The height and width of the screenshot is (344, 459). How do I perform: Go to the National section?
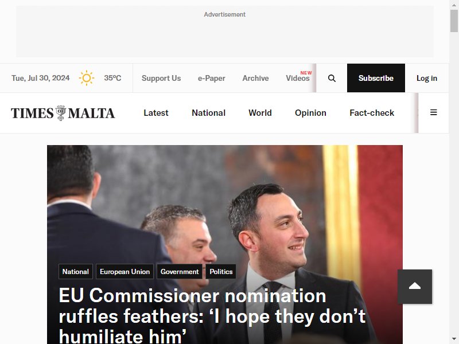208,113
